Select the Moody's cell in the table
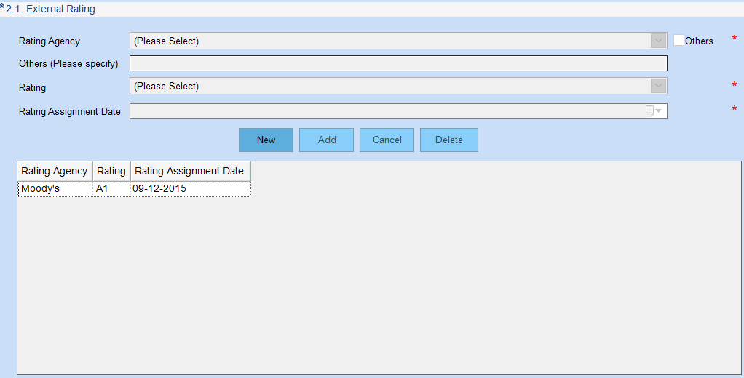The width and height of the screenshot is (744, 378). [x=55, y=188]
